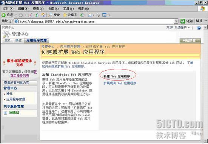Click the 应用程序管理 breadcrumb link

(70, 47)
